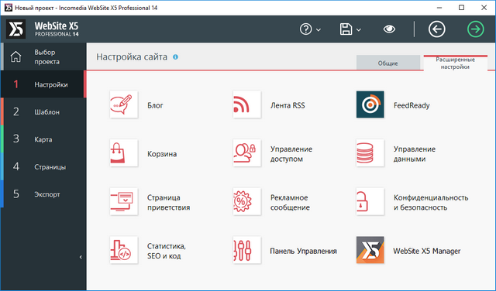496x291 pixels.
Task: Click the WebSite X5 logo in header
Action: click(15, 29)
